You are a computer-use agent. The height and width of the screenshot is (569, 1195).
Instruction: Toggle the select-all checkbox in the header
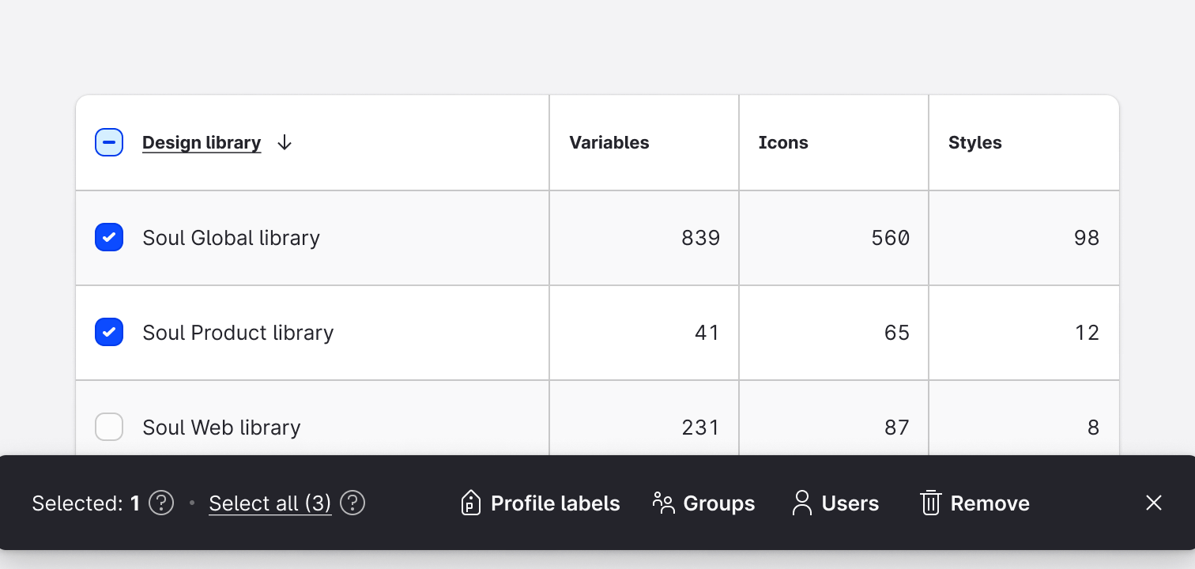pyautogui.click(x=109, y=142)
